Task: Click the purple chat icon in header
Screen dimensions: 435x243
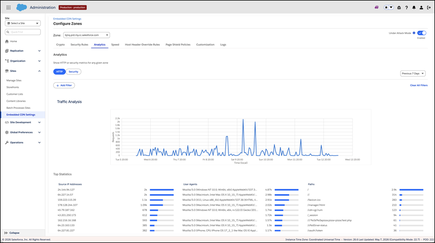Action: coord(376,8)
